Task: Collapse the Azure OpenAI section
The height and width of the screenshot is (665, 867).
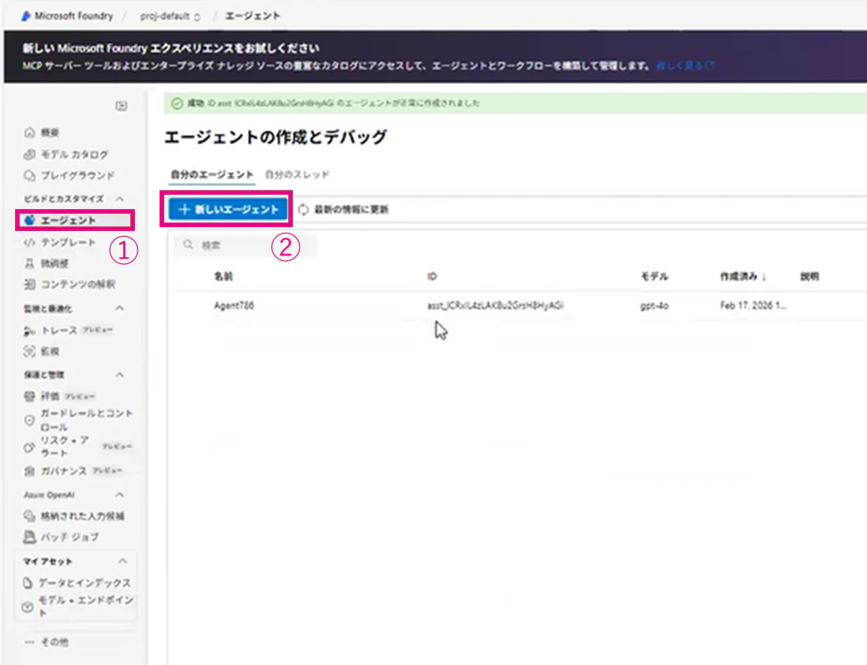Action: tap(119, 495)
